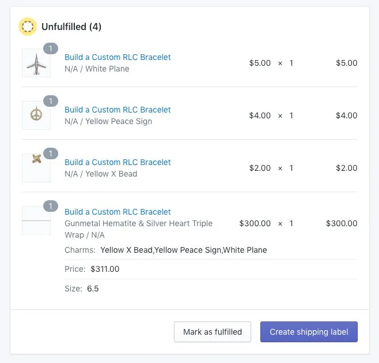Screen dimensions: 379x363
Task: Select the $311.00 price value
Action: tap(105, 269)
